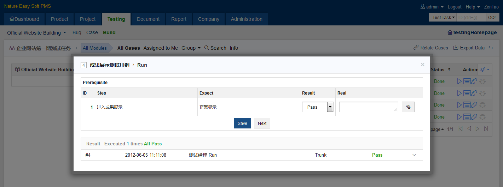Switch to the Document tab

(148, 19)
